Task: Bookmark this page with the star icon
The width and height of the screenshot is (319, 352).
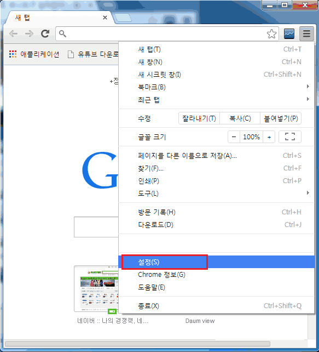Action: point(271,34)
